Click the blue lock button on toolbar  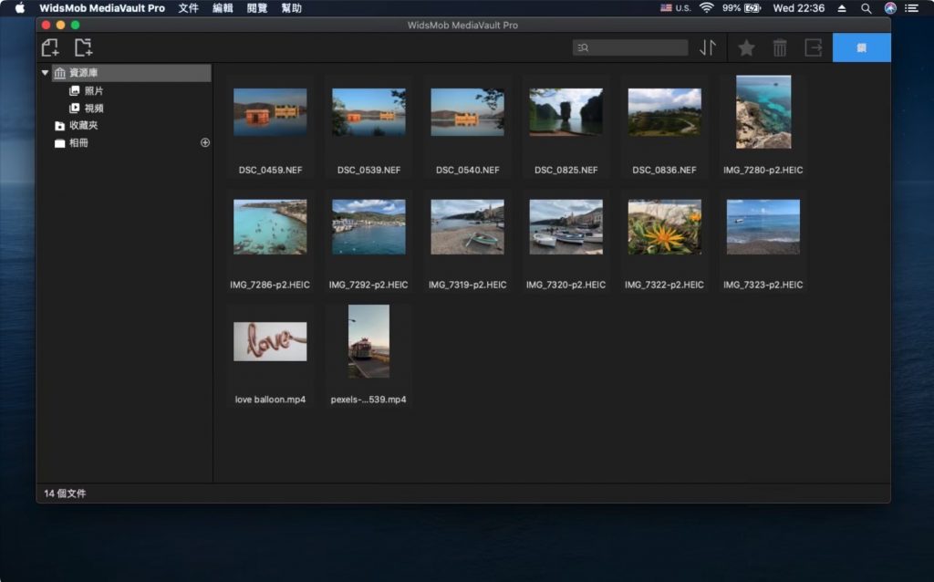[x=861, y=47]
